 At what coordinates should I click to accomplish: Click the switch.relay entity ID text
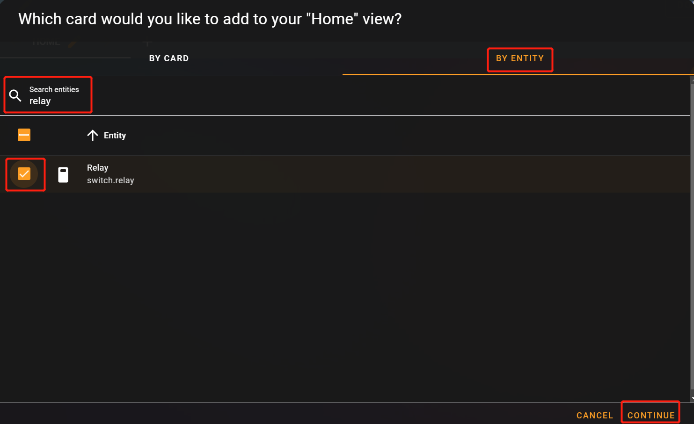(x=110, y=180)
